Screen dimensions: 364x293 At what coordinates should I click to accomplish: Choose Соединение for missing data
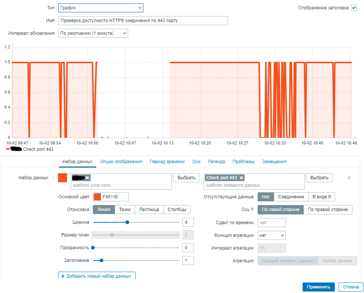coord(291,197)
